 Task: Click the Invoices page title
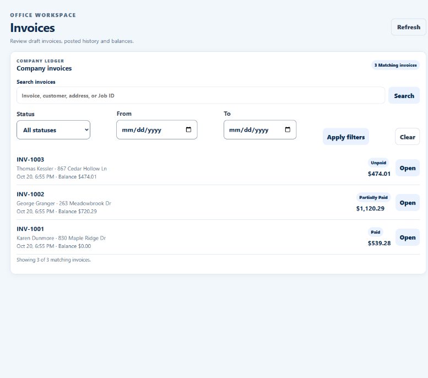[32, 28]
